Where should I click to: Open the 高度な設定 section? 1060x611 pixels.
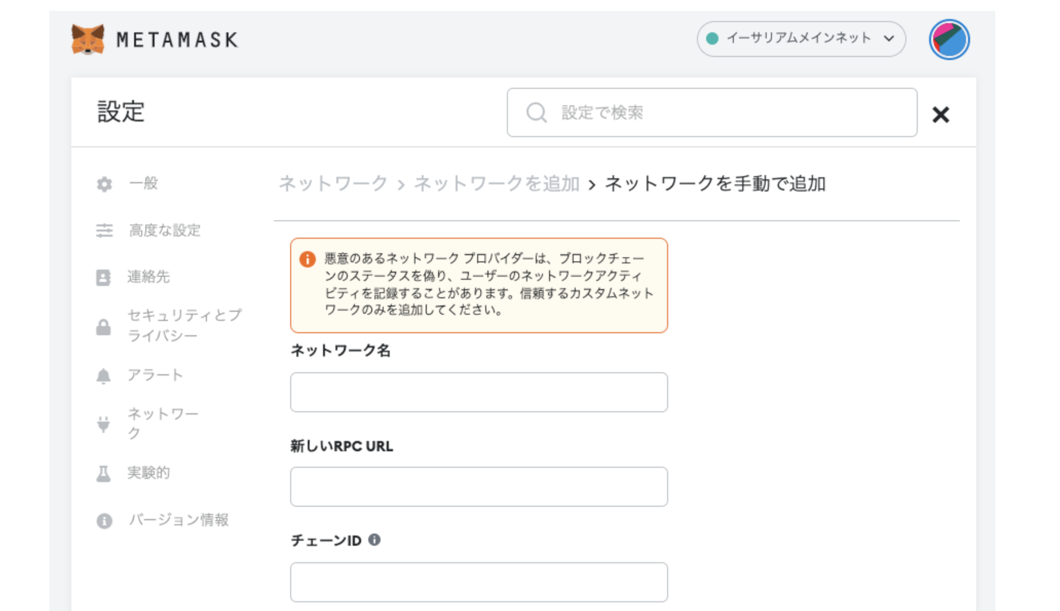click(x=164, y=231)
